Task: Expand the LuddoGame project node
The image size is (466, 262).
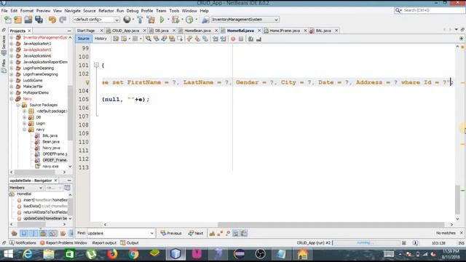Action: (12, 81)
